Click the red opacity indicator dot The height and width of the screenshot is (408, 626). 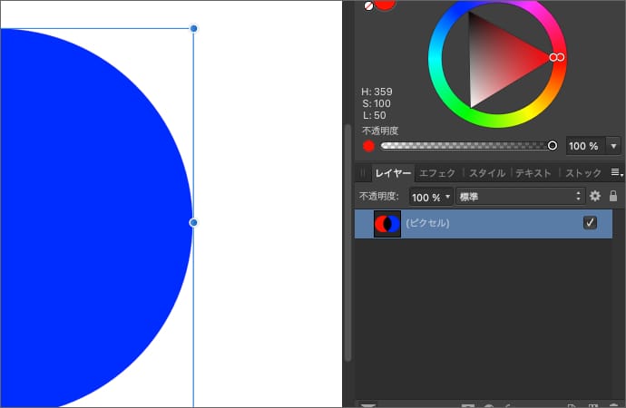coord(368,146)
